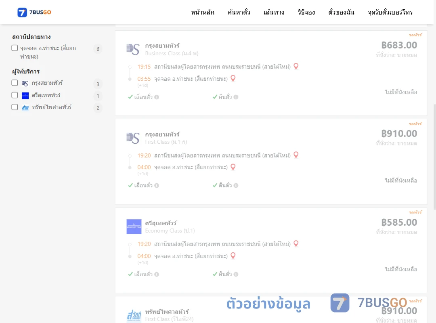Viewport: 436px width, 323px height.
Task: Click กรุงสยามทัวร์ logo in filter list
Action: 25,84
